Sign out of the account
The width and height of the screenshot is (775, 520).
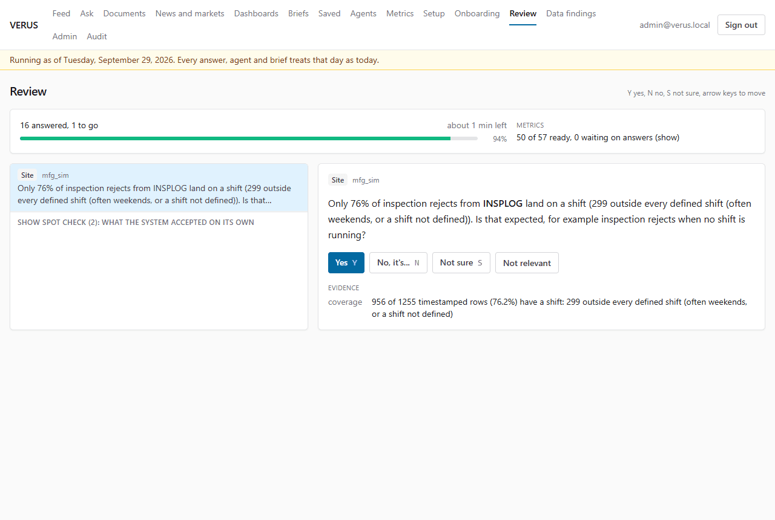741,25
